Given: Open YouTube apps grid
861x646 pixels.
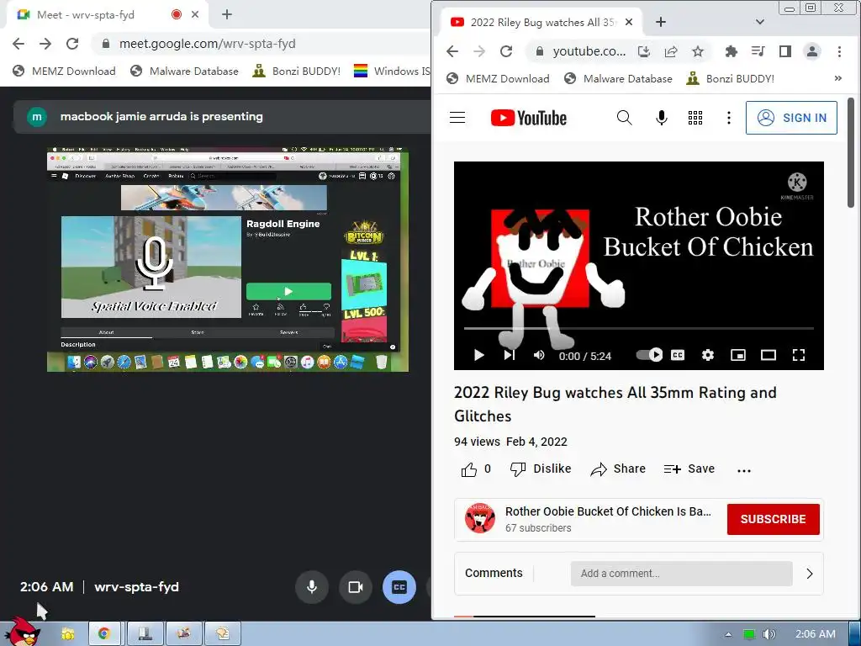Looking at the screenshot, I should pyautogui.click(x=695, y=118).
